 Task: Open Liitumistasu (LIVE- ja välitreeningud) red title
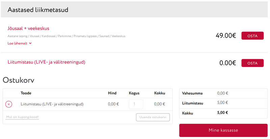tap(46, 62)
